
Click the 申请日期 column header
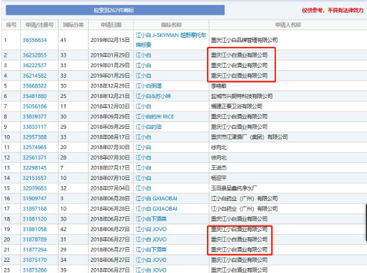(111, 25)
